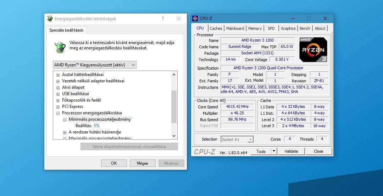Expand Asztal háttérbeállításai tree node
The height and width of the screenshot is (196, 383).
tap(58, 75)
